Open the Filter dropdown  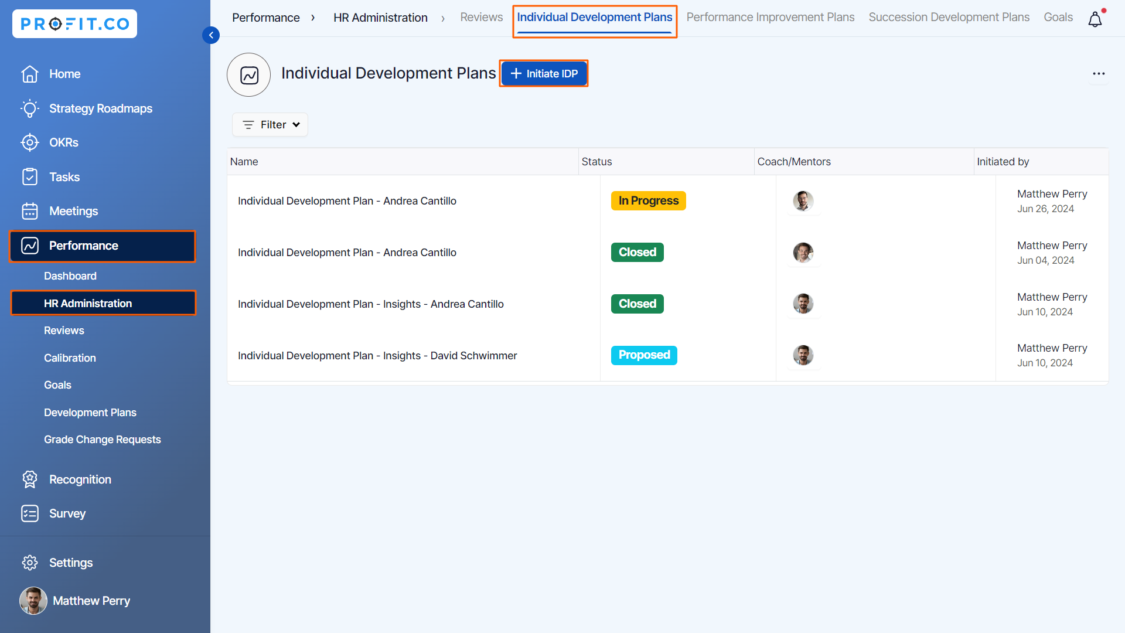[x=270, y=124]
